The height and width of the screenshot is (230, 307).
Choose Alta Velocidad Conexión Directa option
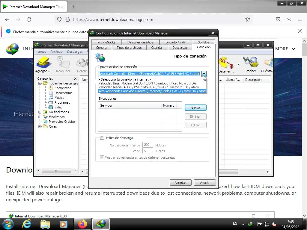[x=152, y=91]
